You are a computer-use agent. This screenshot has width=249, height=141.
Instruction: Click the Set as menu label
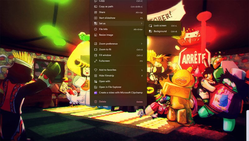[x=102, y=23]
